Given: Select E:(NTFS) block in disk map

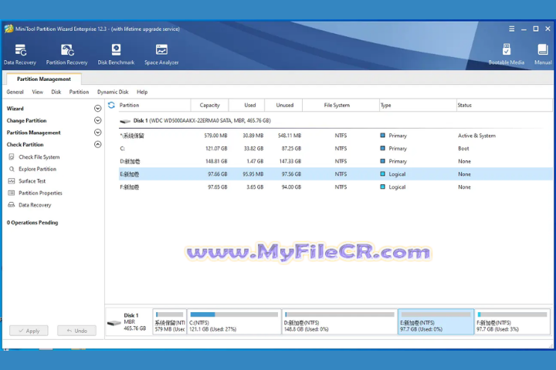Looking at the screenshot, I should 436,321.
